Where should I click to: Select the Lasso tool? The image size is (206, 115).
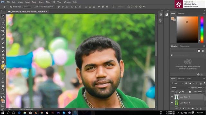[3, 23]
